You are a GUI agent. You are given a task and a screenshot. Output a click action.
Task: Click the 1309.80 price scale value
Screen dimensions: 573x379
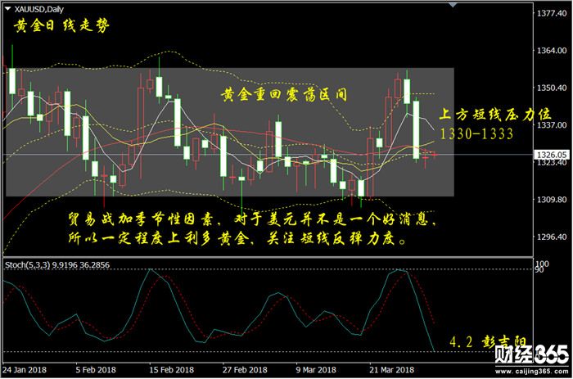[x=552, y=200]
